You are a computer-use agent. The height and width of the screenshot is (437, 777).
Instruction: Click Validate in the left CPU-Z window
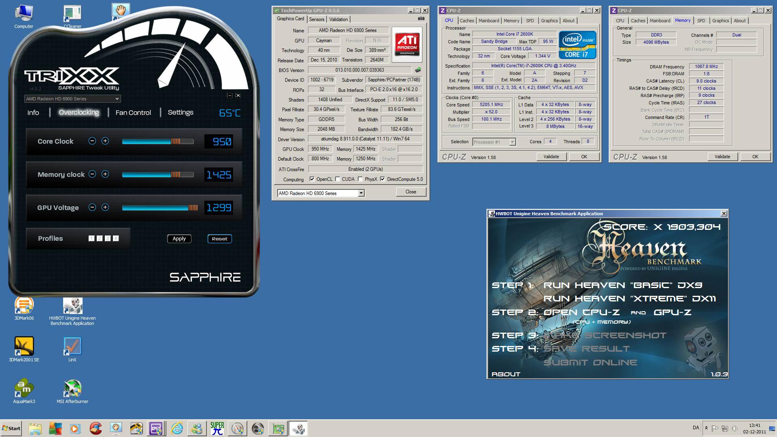(551, 157)
